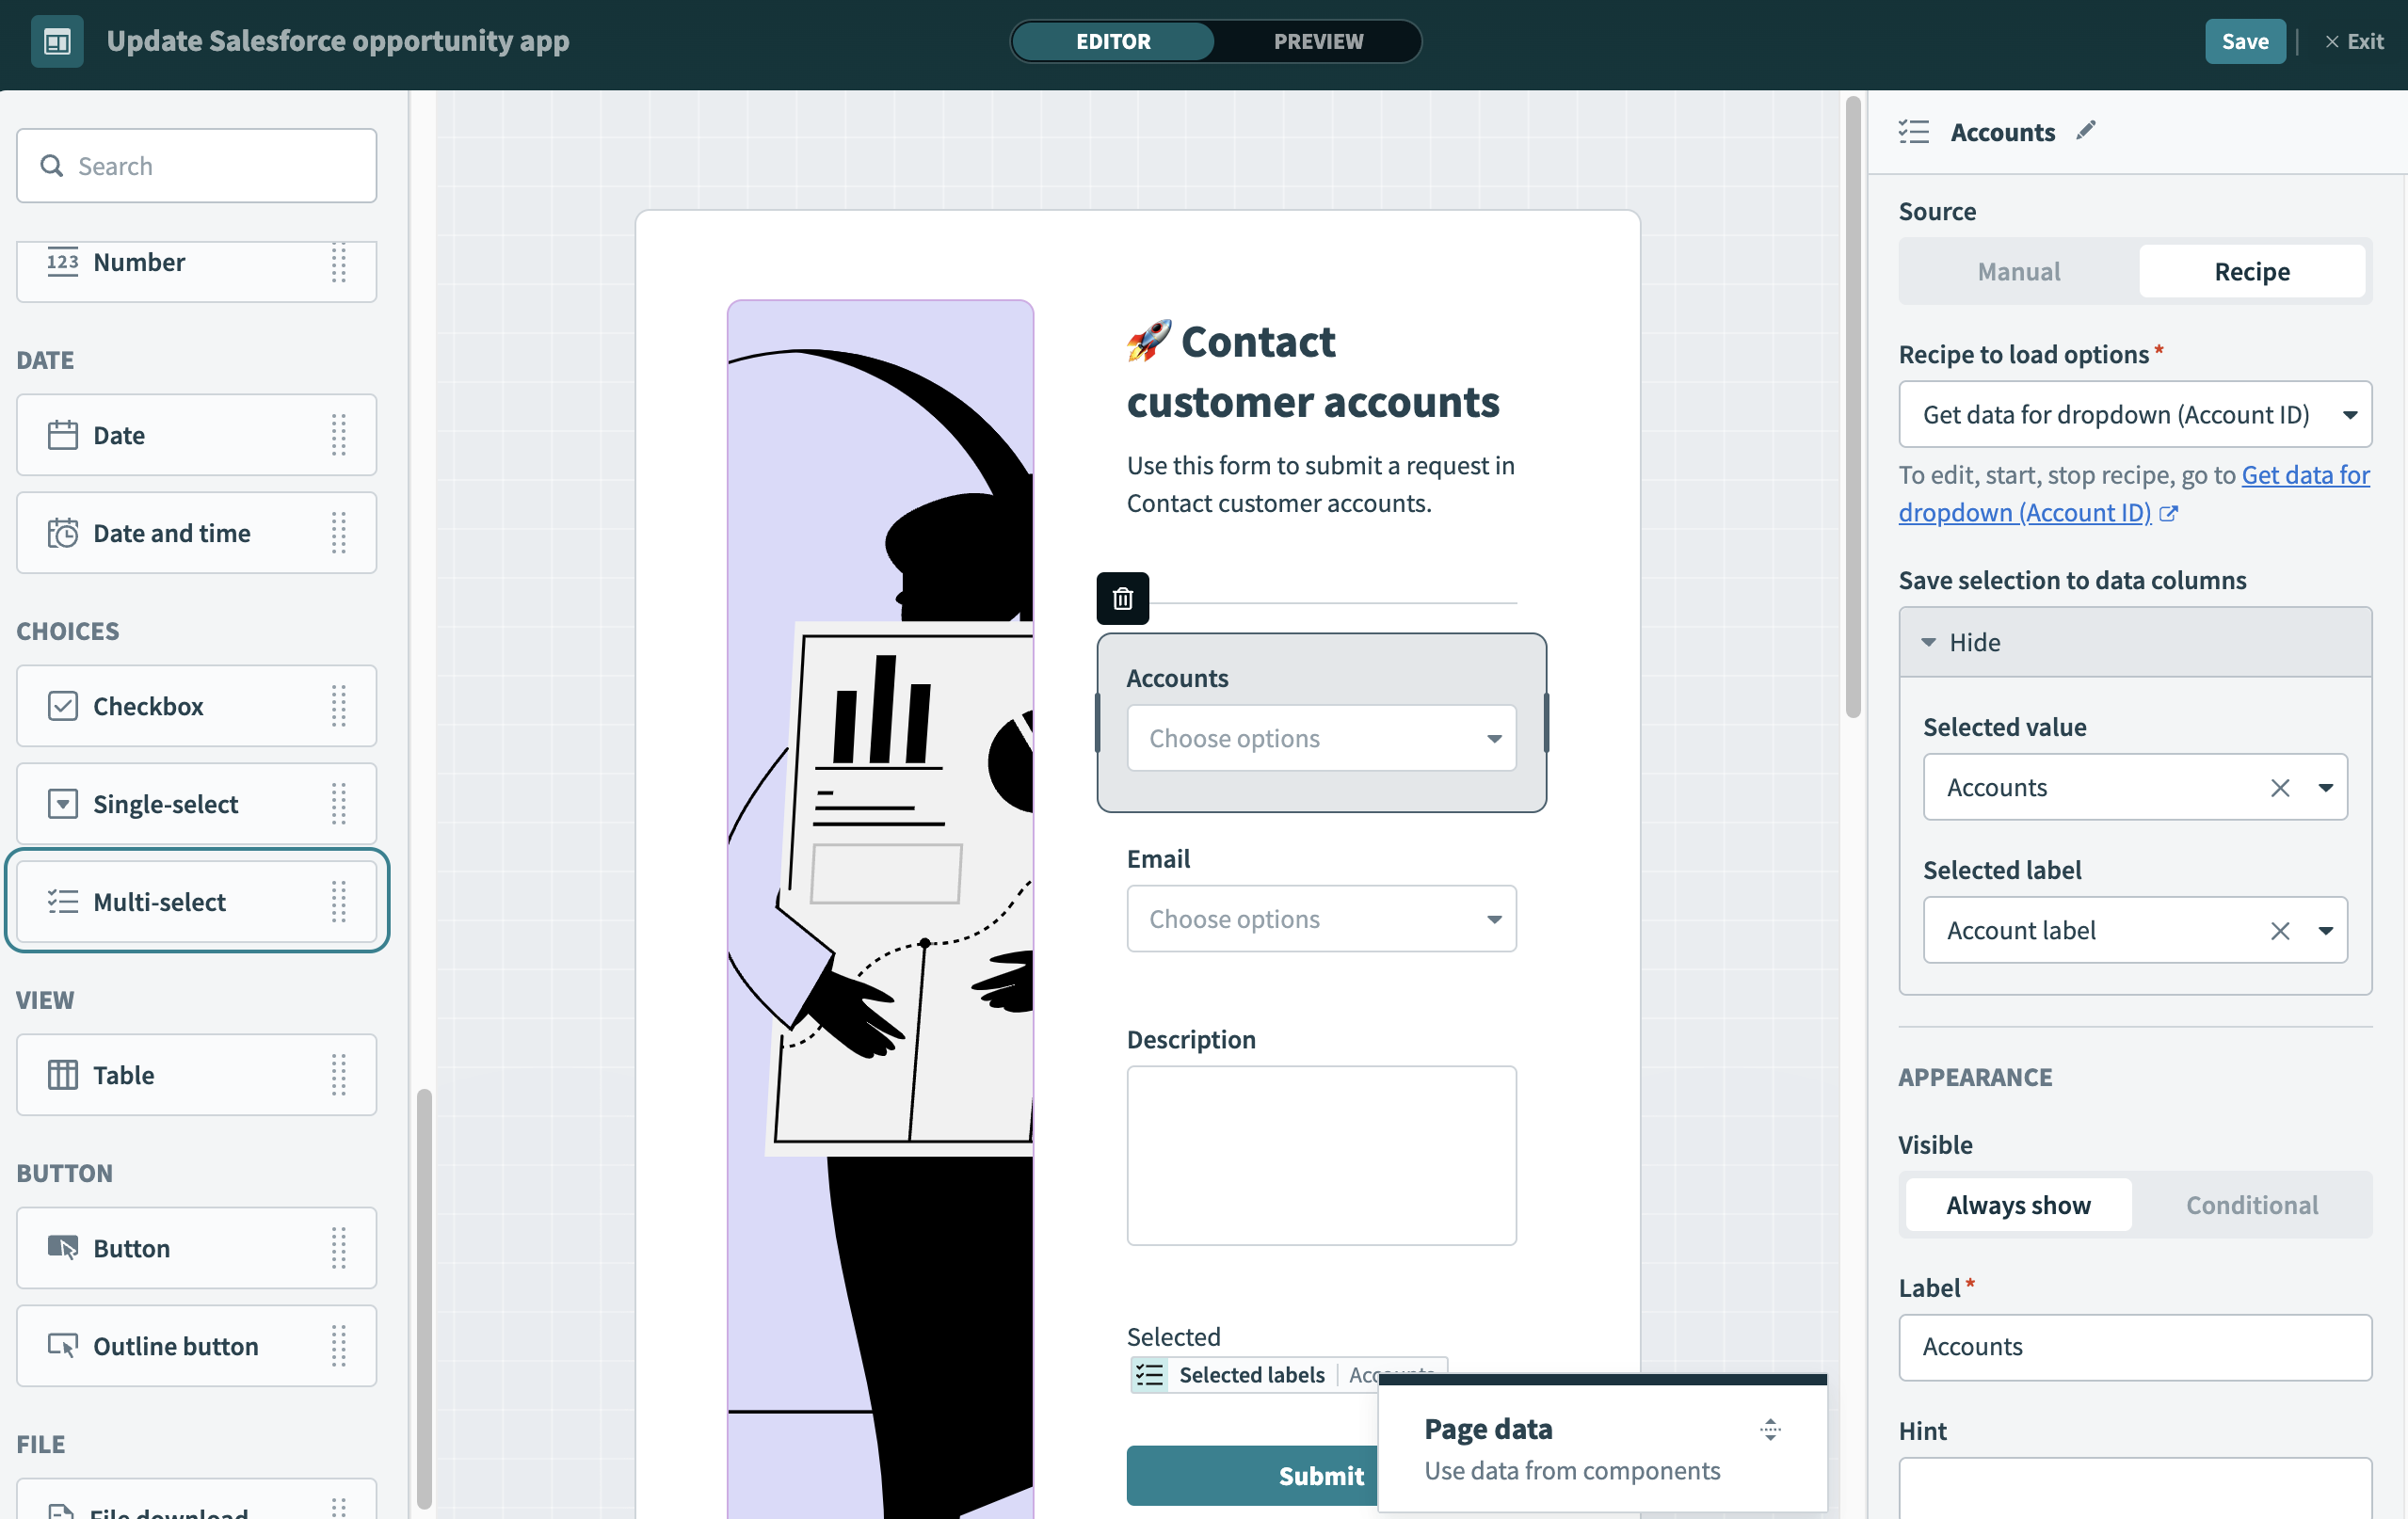Click the Get data for dropdown Account ID link
This screenshot has height=1519, width=2408.
click(2133, 493)
